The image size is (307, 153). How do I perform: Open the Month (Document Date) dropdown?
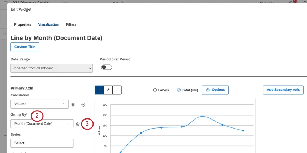point(42,124)
